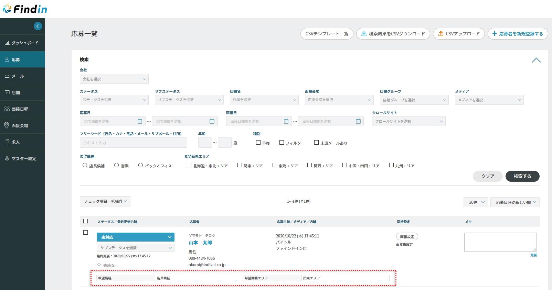Screen dimensions: 552x290
Task: Change the 未対応 status dropdown for the applicant
Action: click(135, 237)
